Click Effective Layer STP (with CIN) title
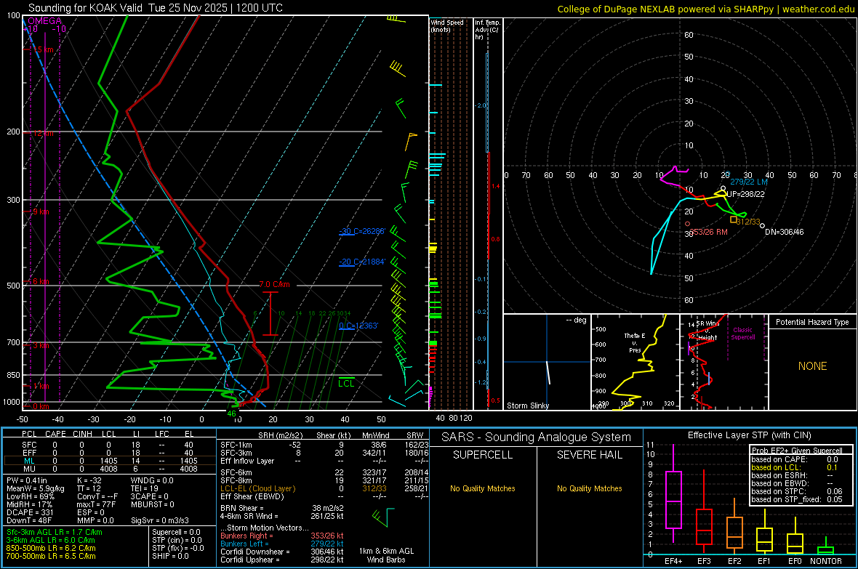Image resolution: width=858 pixels, height=569 pixels. pos(749,435)
